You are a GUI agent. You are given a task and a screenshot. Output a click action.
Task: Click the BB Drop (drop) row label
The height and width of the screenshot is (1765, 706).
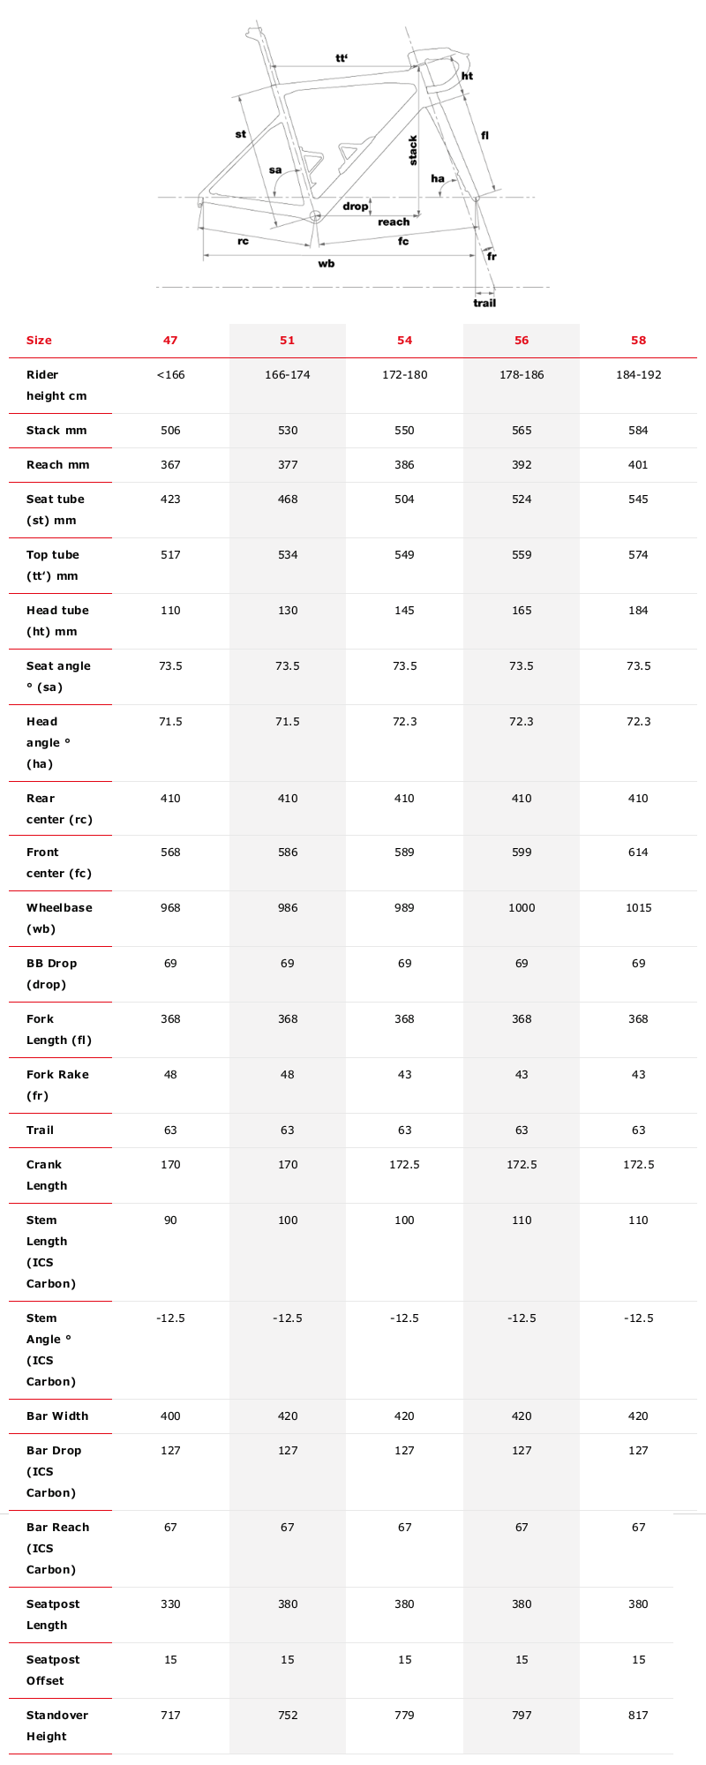click(52, 974)
